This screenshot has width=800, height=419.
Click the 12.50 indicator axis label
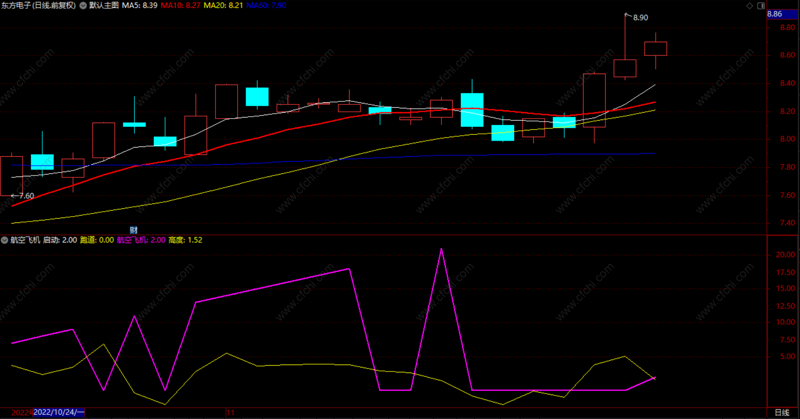pyautogui.click(x=785, y=306)
